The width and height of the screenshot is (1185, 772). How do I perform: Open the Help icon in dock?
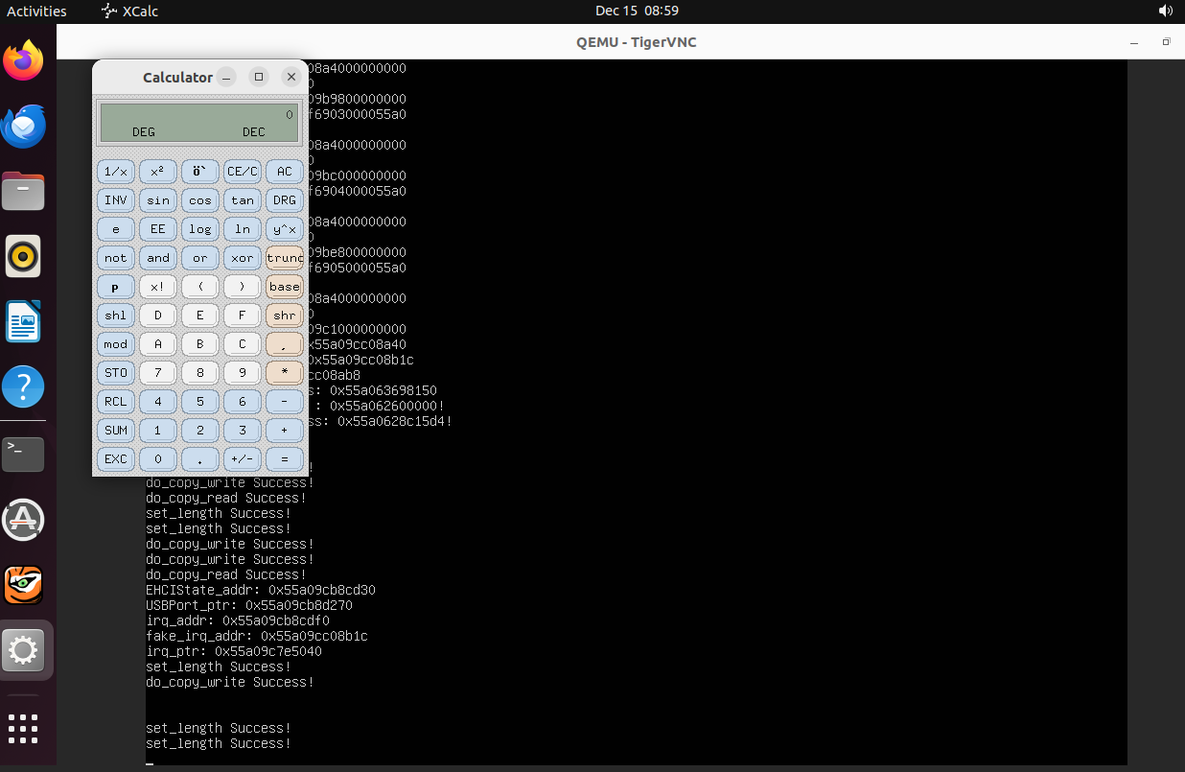click(24, 387)
